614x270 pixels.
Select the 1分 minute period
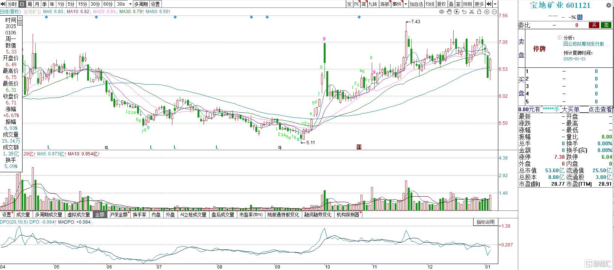[x=61, y=4]
